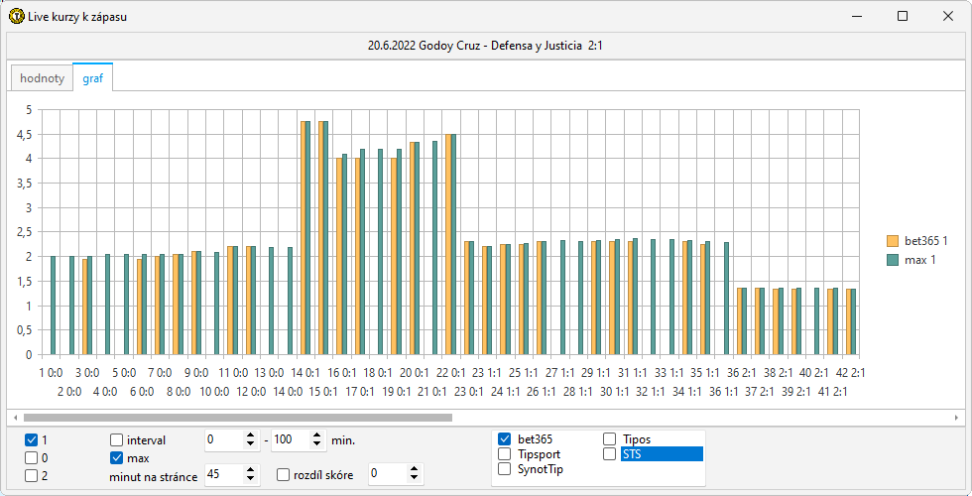Toggle the interval checkbox
Image resolution: width=972 pixels, height=496 pixels.
point(117,439)
